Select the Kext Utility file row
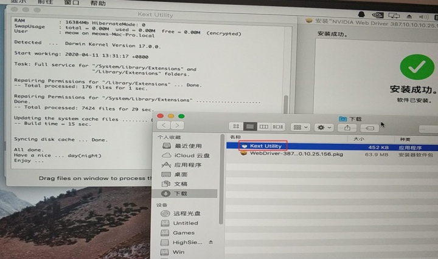 (332, 147)
